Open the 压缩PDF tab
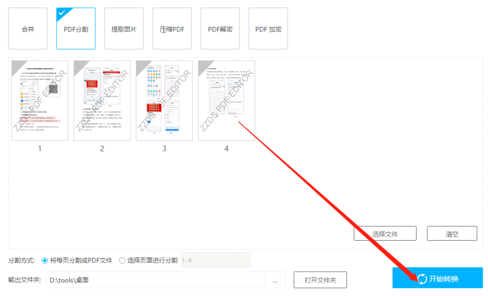The height and width of the screenshot is (296, 488). (172, 29)
